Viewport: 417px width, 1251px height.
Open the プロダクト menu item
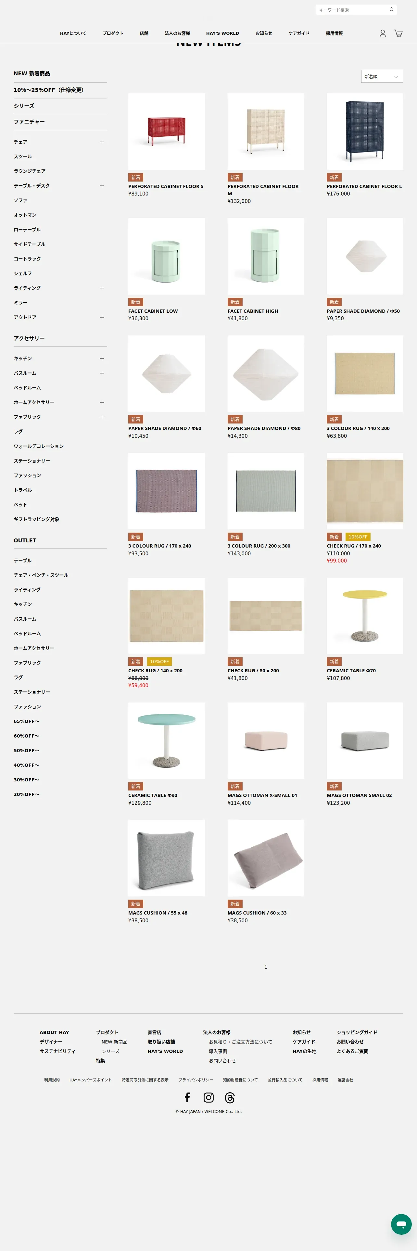pyautogui.click(x=113, y=33)
